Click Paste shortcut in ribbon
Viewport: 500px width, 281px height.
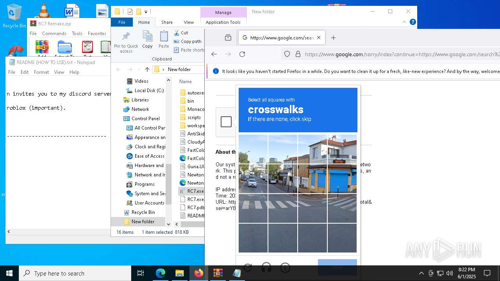(x=189, y=50)
